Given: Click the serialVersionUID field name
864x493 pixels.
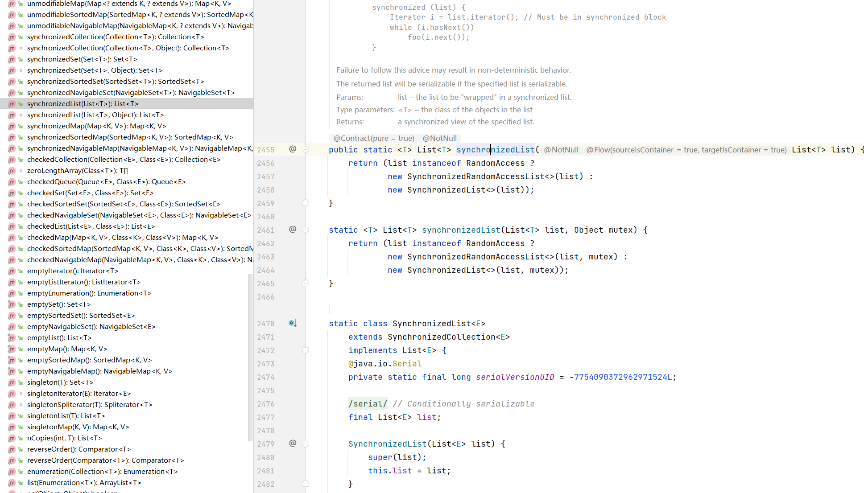Looking at the screenshot, I should (515, 377).
